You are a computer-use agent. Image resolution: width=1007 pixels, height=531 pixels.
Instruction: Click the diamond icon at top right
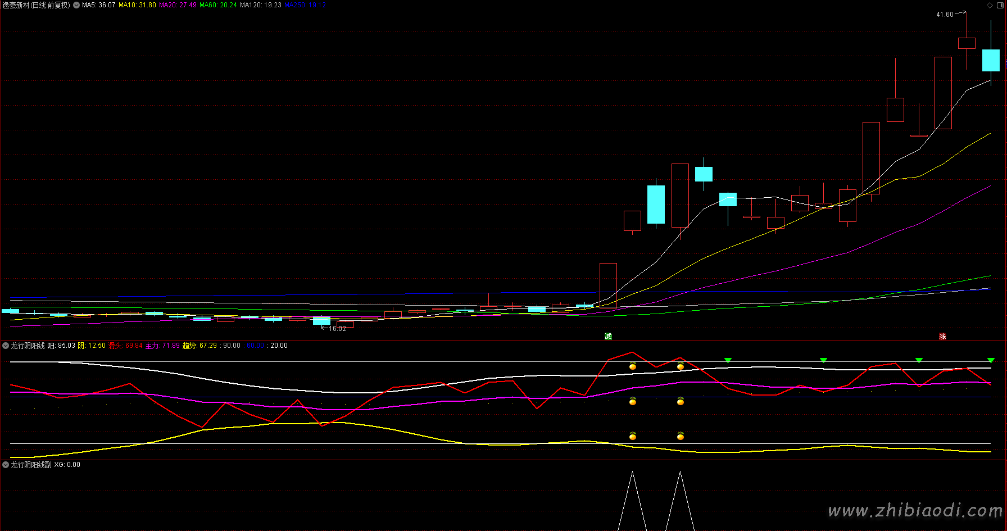tap(990, 5)
